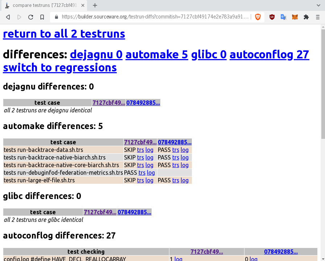Open the uBlock Origin extension
The width and height of the screenshot is (325, 261).
[x=272, y=17]
